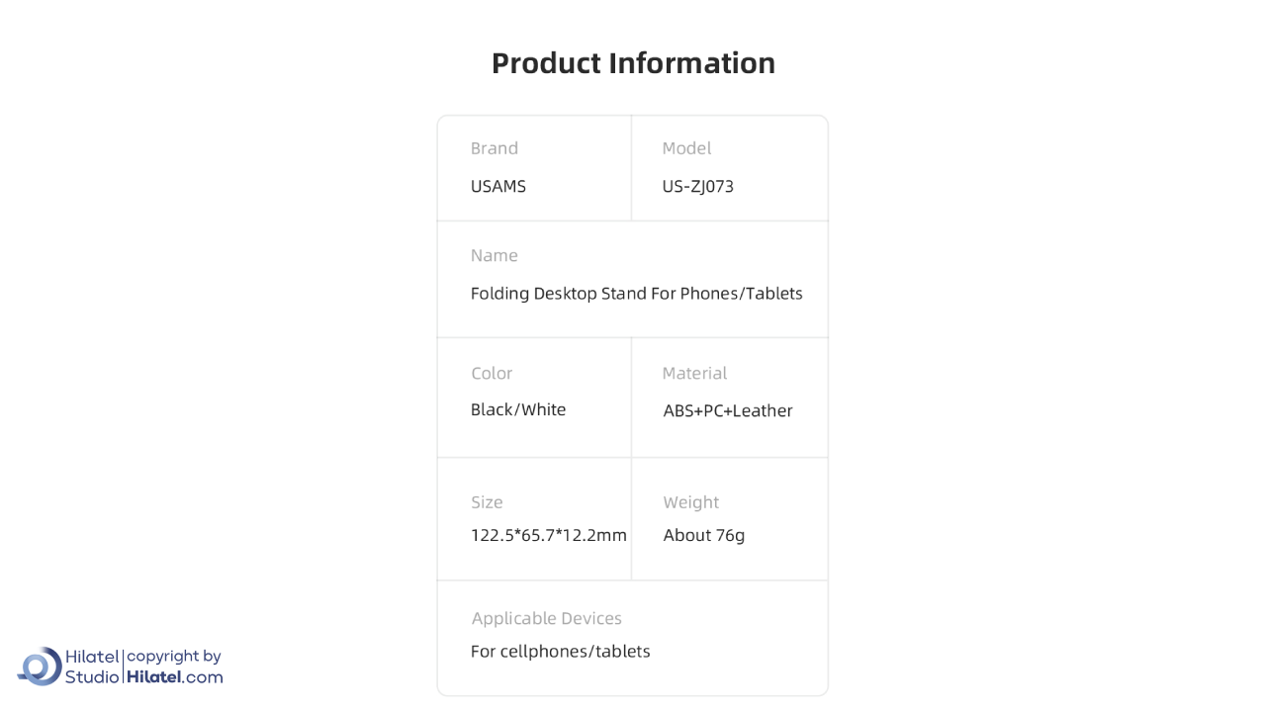Click the US-ZJ073 model number

pyautogui.click(x=698, y=186)
